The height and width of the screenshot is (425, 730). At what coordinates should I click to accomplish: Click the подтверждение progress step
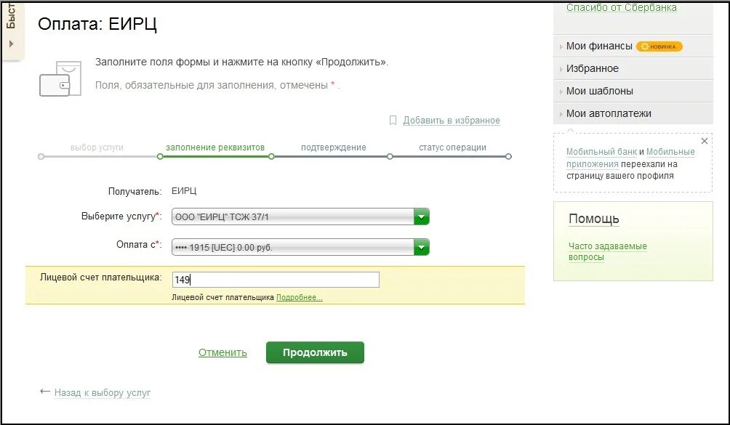pyautogui.click(x=333, y=147)
